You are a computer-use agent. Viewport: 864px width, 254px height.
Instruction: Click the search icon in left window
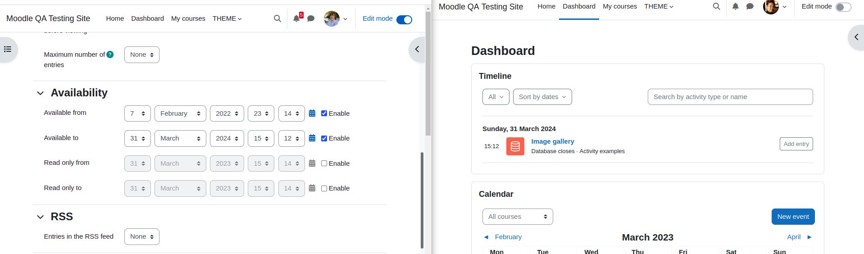tap(277, 18)
